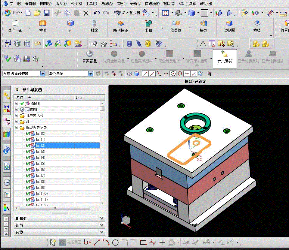Select the Trim Body (修剪体) tool
The height and width of the screenshot is (250, 289).
click(176, 26)
